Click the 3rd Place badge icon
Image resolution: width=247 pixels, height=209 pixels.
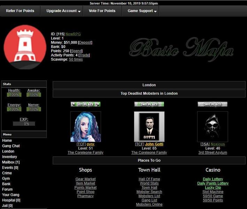(x=213, y=104)
